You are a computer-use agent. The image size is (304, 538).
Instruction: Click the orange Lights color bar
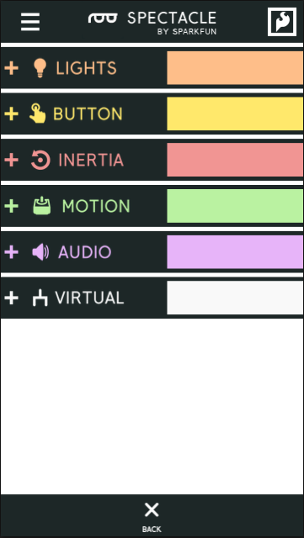[x=235, y=68]
